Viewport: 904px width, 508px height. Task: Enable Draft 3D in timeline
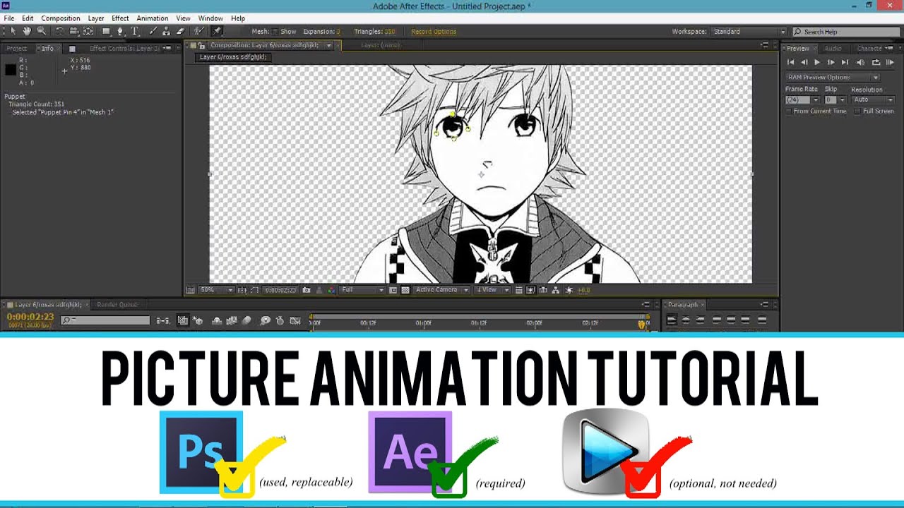click(x=198, y=321)
